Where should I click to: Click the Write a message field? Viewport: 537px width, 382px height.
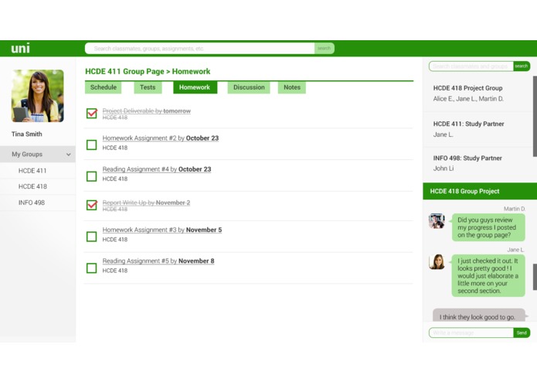(x=471, y=333)
